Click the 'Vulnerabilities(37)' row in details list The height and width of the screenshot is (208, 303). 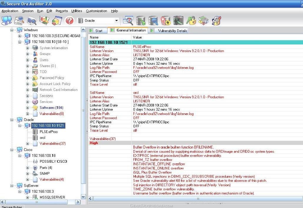(196, 139)
